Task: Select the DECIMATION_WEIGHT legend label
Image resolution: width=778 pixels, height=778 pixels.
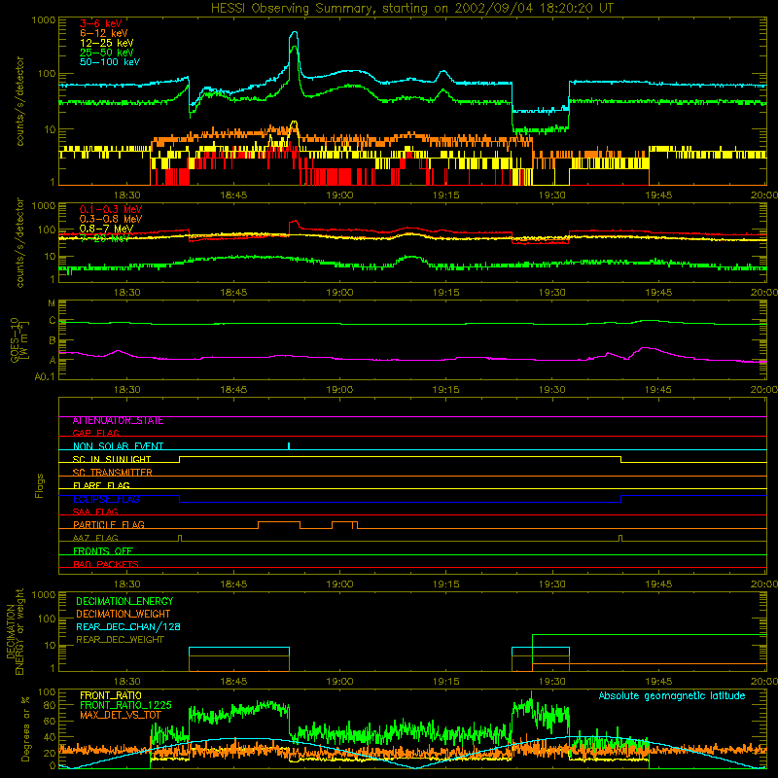Action: (x=124, y=614)
